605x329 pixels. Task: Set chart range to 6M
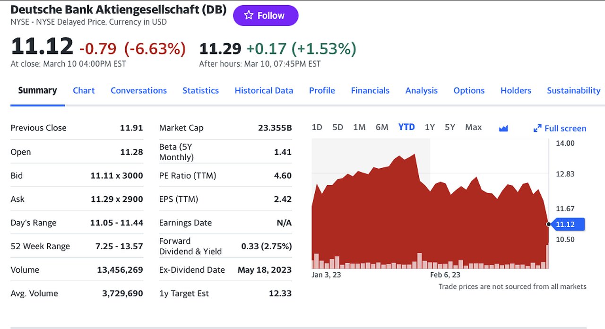point(382,127)
